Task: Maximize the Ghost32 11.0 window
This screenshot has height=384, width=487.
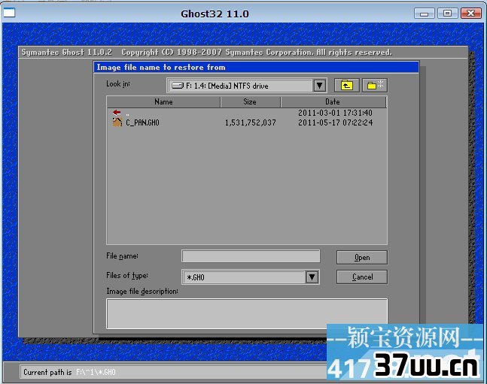Action: 448,14
